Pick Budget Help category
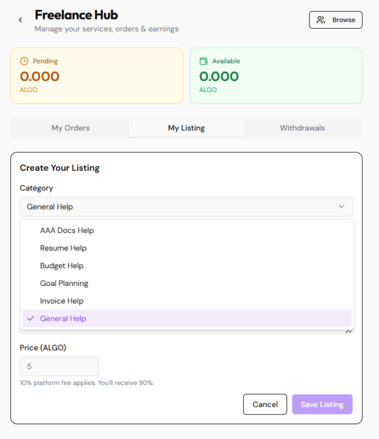This screenshot has height=439, width=379. coord(187,266)
